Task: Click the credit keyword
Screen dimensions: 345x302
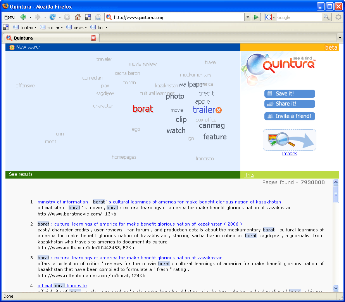Action: (206, 93)
